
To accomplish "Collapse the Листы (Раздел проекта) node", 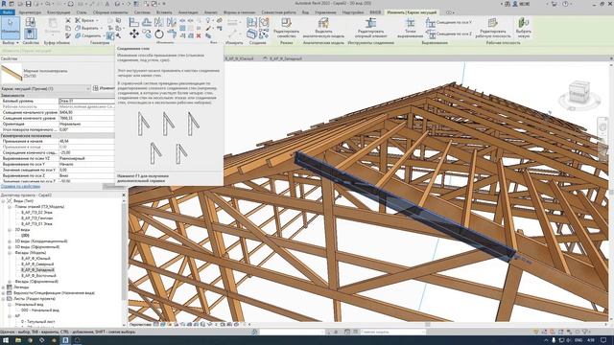I will pyautogui.click(x=4, y=299).
